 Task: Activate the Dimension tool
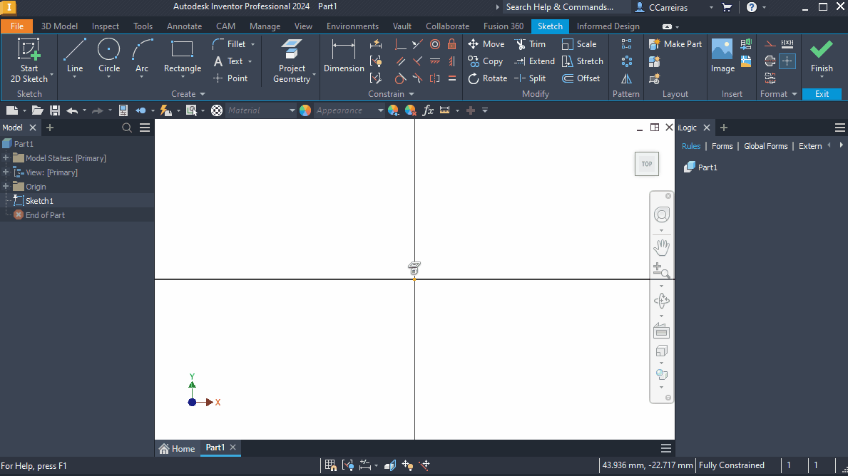click(344, 56)
